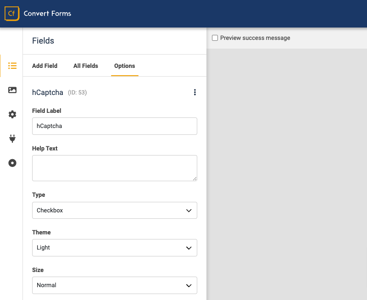Open the Theme dropdown showing Light
The height and width of the screenshot is (300, 367).
(115, 248)
